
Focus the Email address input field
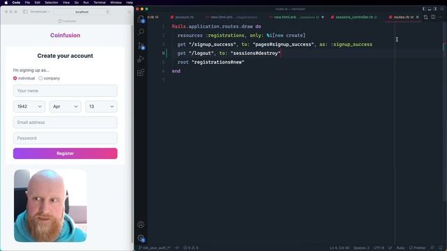[65, 123]
